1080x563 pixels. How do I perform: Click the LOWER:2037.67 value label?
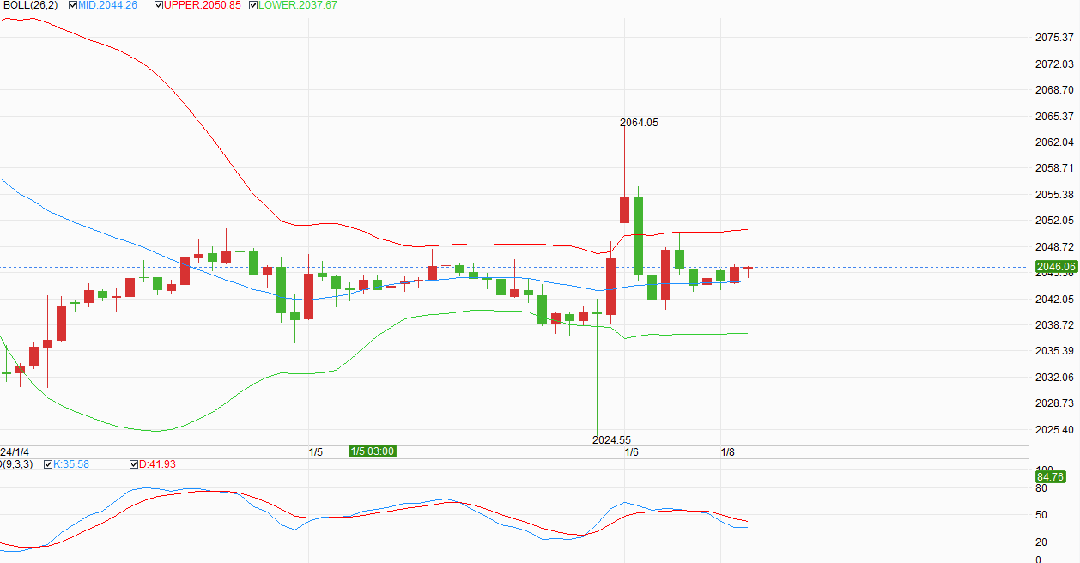pyautogui.click(x=298, y=5)
